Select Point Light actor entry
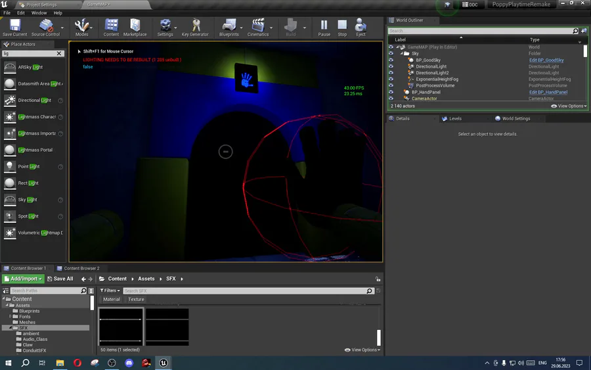Viewport: 591px width, 370px height. [x=33, y=166]
